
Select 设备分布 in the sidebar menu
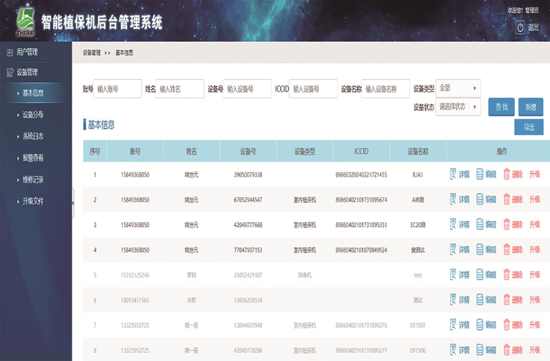33,115
